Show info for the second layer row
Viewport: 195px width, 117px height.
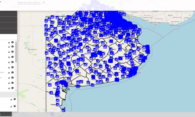click(x=12, y=47)
